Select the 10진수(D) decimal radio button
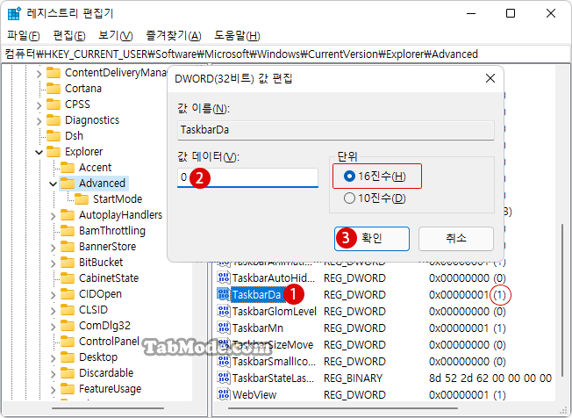572x418 pixels. (349, 198)
